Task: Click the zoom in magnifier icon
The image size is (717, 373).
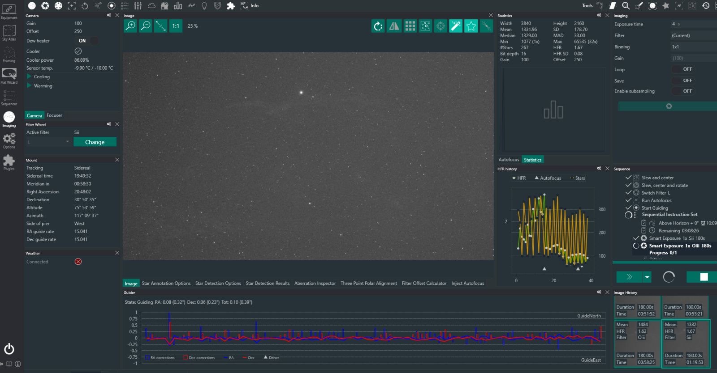Action: click(130, 26)
